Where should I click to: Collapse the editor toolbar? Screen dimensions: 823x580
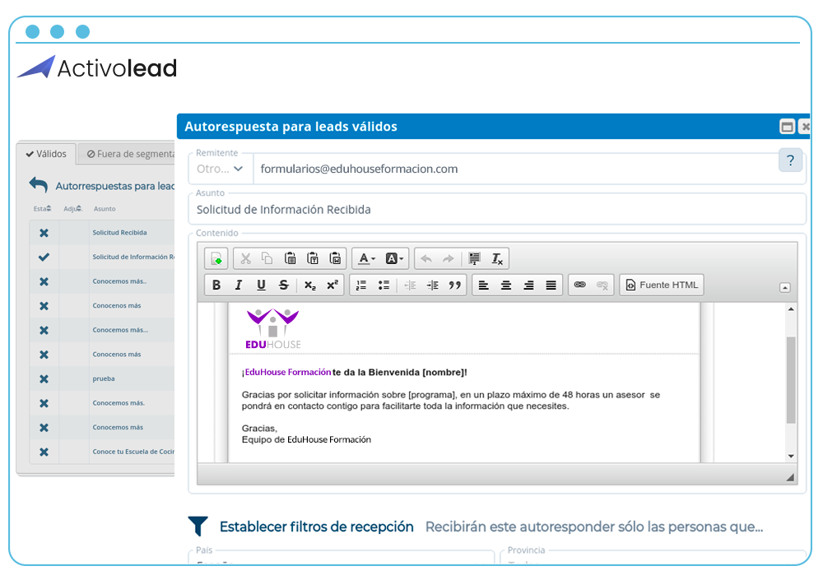tap(784, 288)
